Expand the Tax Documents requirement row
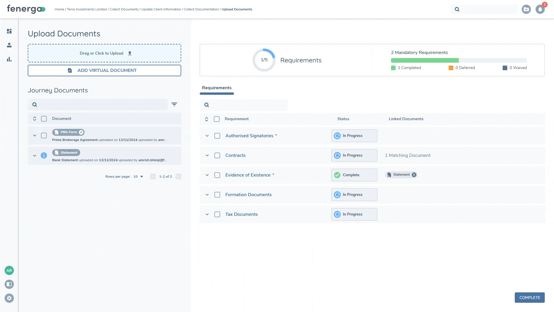The image size is (554, 312). [207, 214]
